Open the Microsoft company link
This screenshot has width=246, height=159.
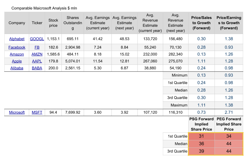[17, 112]
